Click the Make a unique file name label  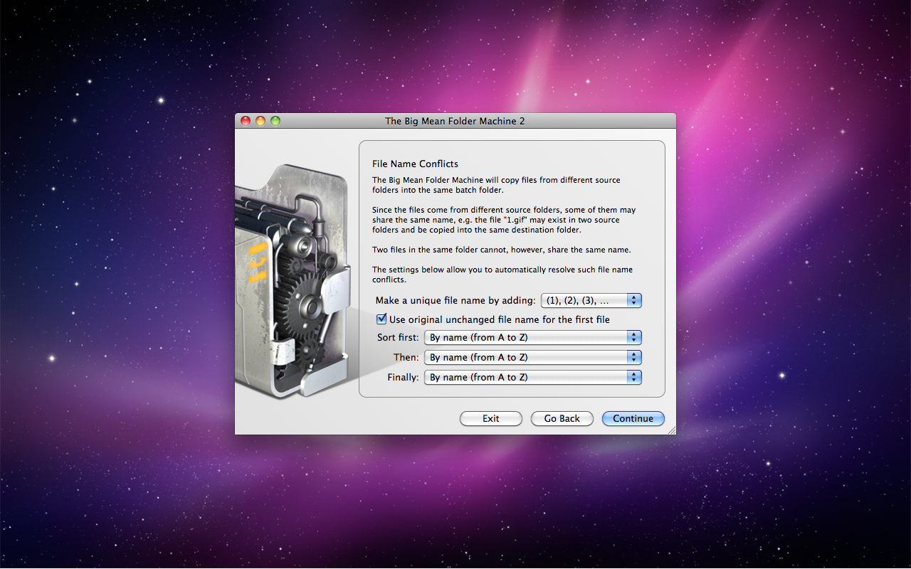454,301
